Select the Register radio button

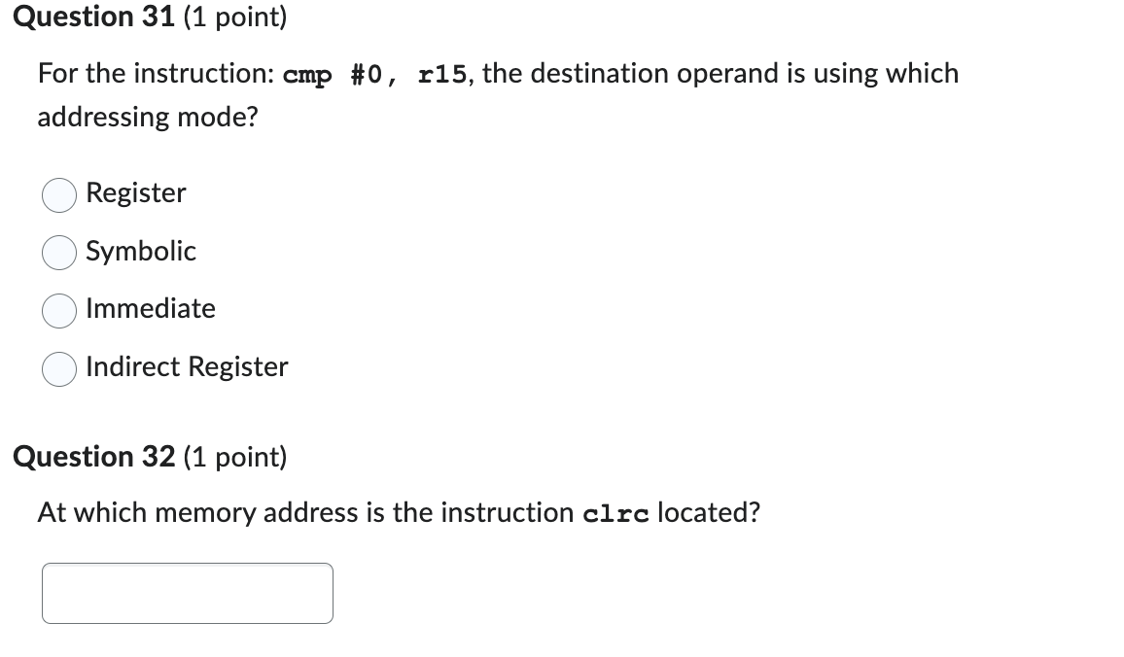[x=58, y=194]
